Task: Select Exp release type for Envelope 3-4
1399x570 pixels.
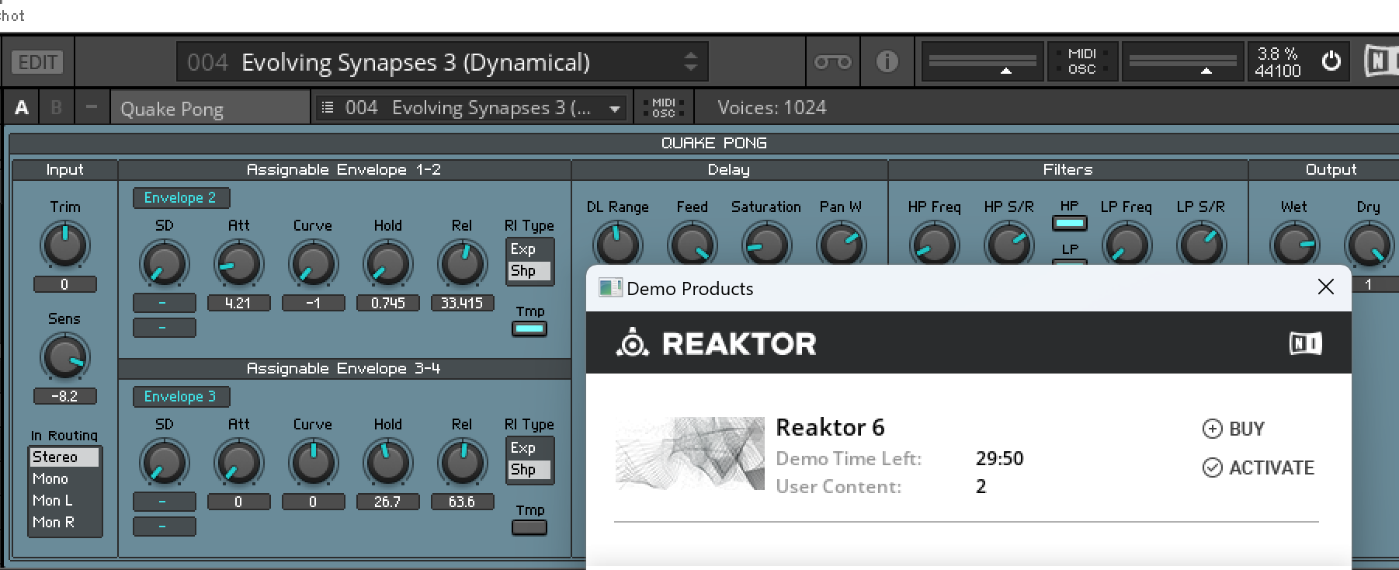Action: coord(529,448)
